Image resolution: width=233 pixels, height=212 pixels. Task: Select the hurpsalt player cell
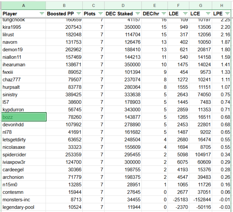tap(23, 87)
